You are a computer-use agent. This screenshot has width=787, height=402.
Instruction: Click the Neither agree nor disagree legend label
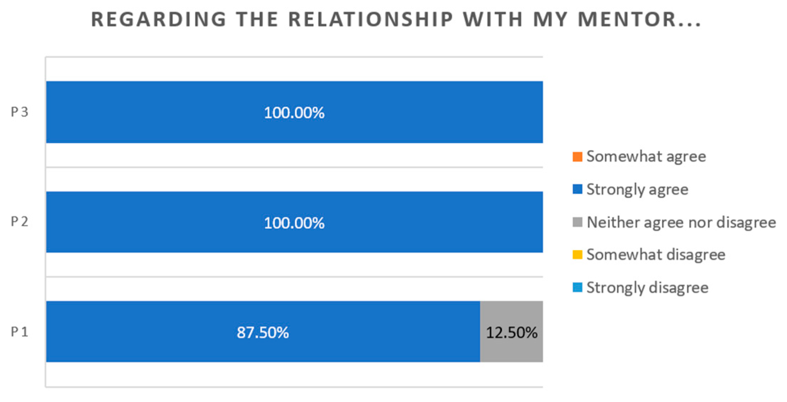coord(681,222)
